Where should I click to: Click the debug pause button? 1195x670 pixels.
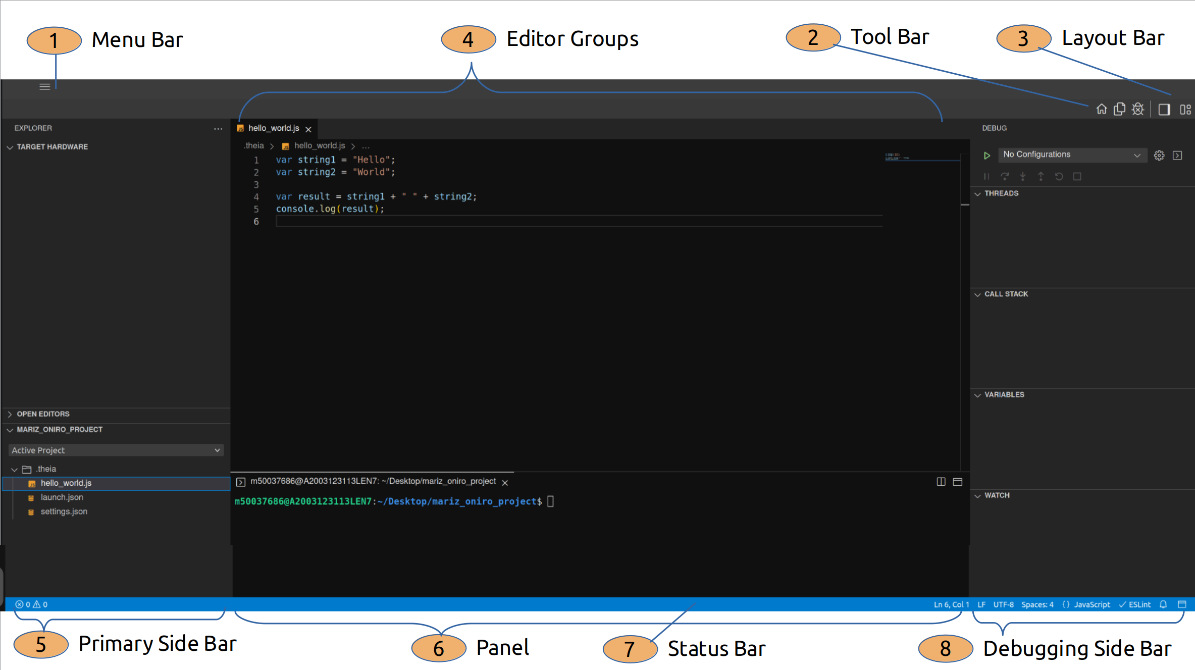click(986, 176)
